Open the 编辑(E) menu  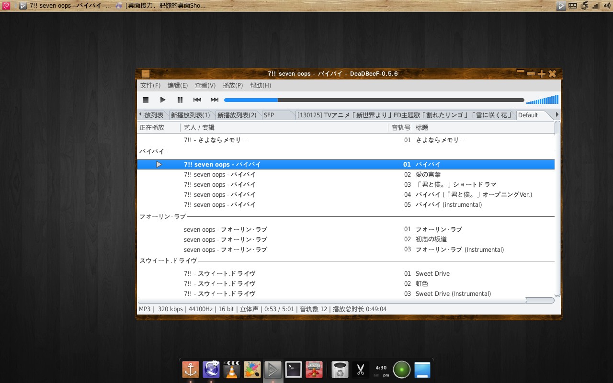[x=178, y=85]
